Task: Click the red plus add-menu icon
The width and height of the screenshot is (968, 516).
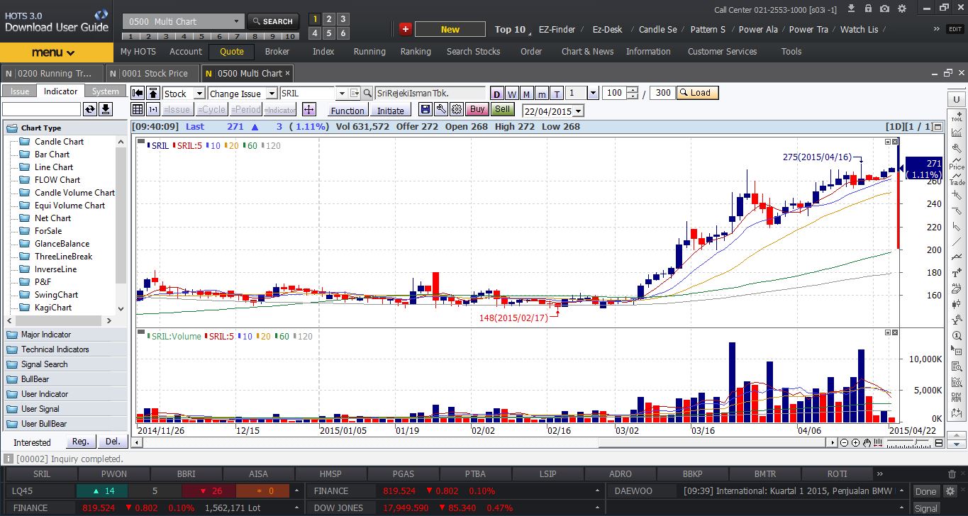Action: [405, 29]
